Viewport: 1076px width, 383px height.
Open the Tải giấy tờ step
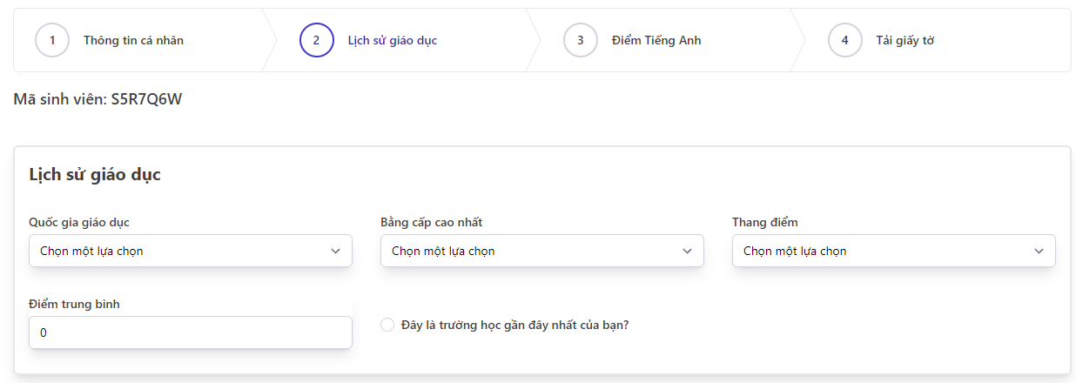[x=905, y=40]
